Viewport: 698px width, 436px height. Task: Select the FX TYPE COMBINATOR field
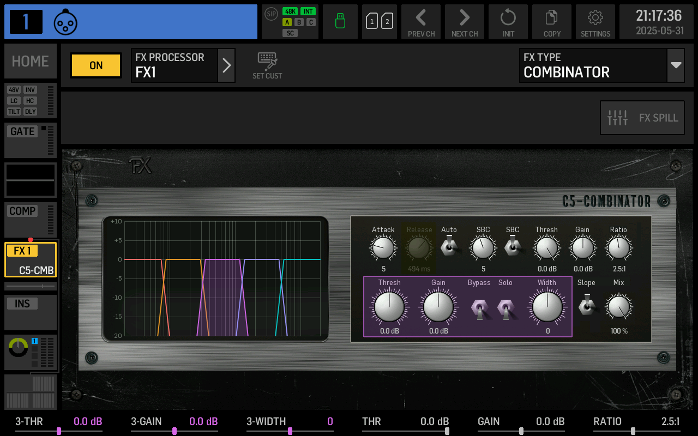[593, 65]
